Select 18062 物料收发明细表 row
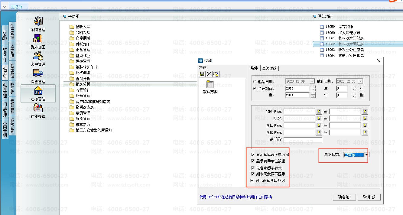The width and height of the screenshot is (403, 215). (358, 44)
